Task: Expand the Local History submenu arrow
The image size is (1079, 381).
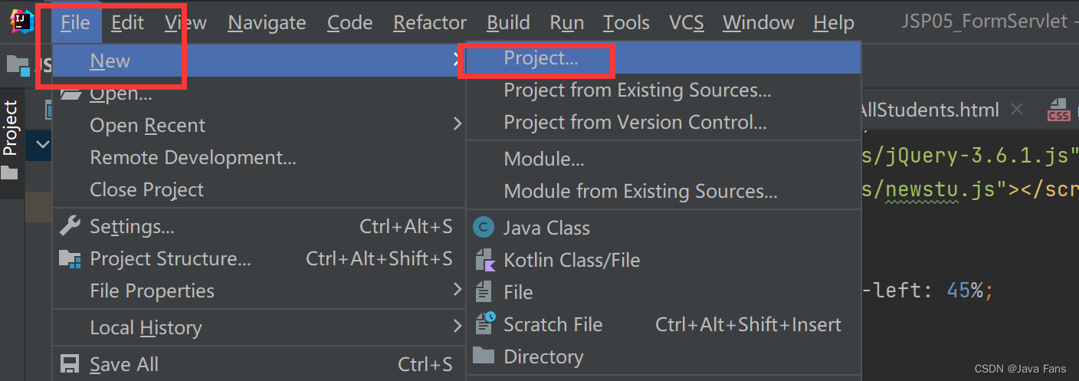Action: [x=457, y=327]
